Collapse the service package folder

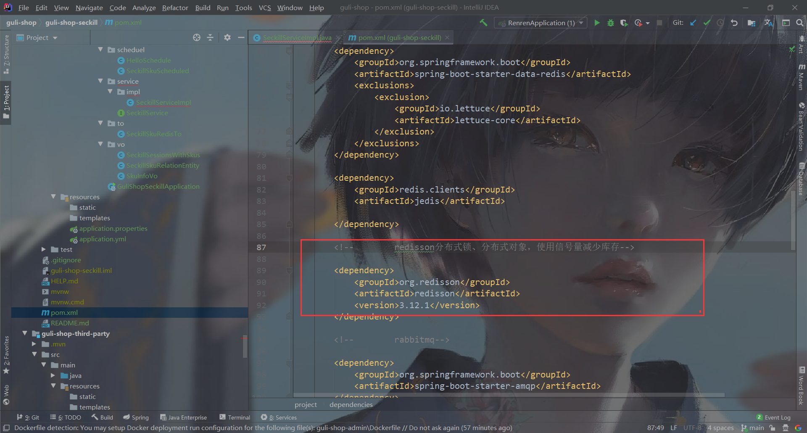pyautogui.click(x=100, y=81)
